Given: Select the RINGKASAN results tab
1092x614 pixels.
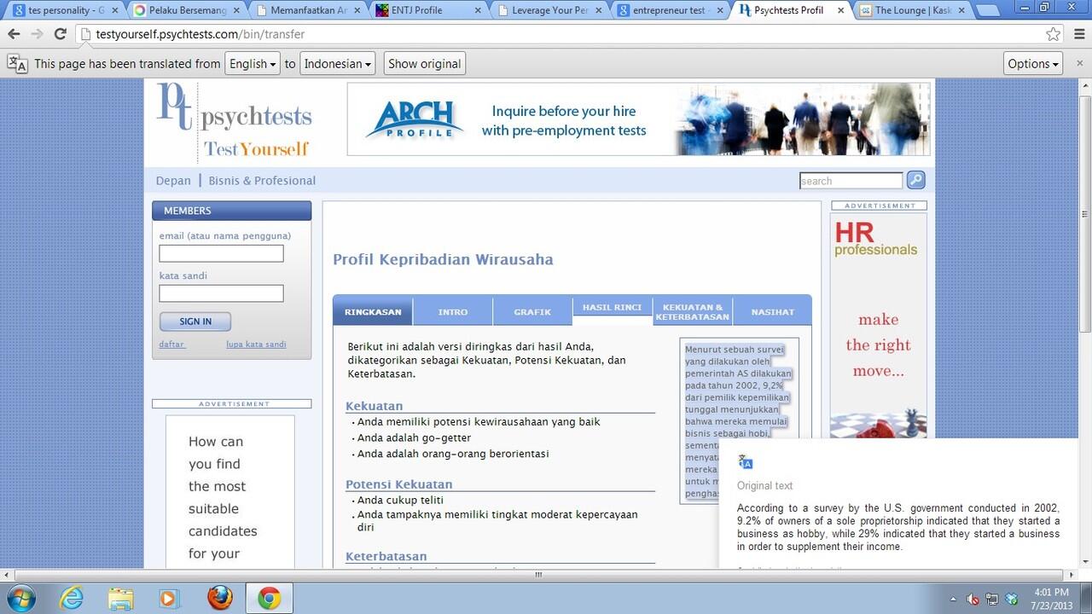Looking at the screenshot, I should pos(373,311).
